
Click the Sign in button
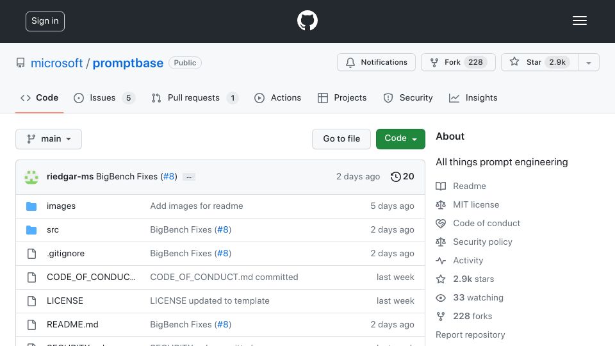tap(45, 21)
